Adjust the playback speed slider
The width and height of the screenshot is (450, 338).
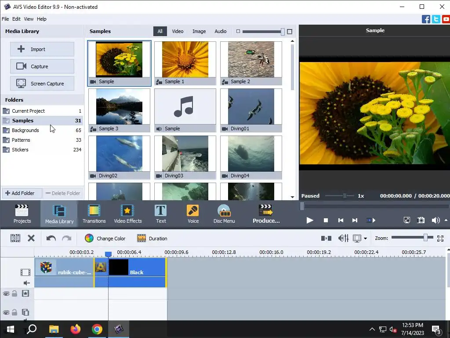[345, 196]
